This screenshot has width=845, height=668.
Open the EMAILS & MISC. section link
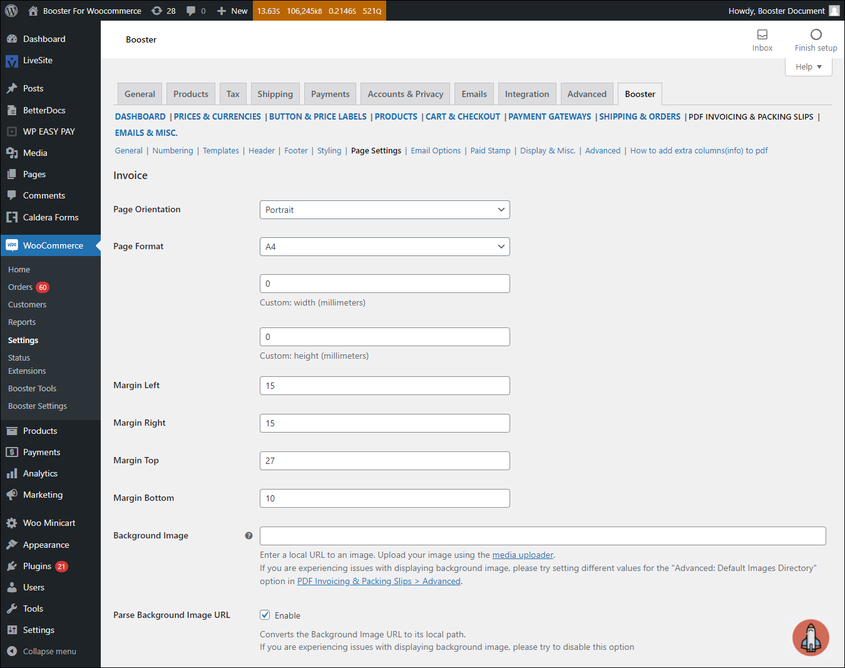[146, 133]
